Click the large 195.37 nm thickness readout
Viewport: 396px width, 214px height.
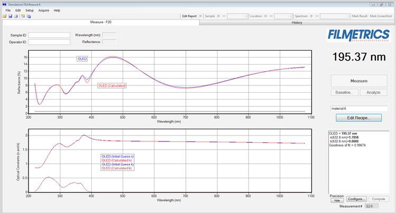point(359,57)
